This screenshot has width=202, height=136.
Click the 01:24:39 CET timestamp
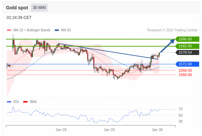[x=19, y=18]
